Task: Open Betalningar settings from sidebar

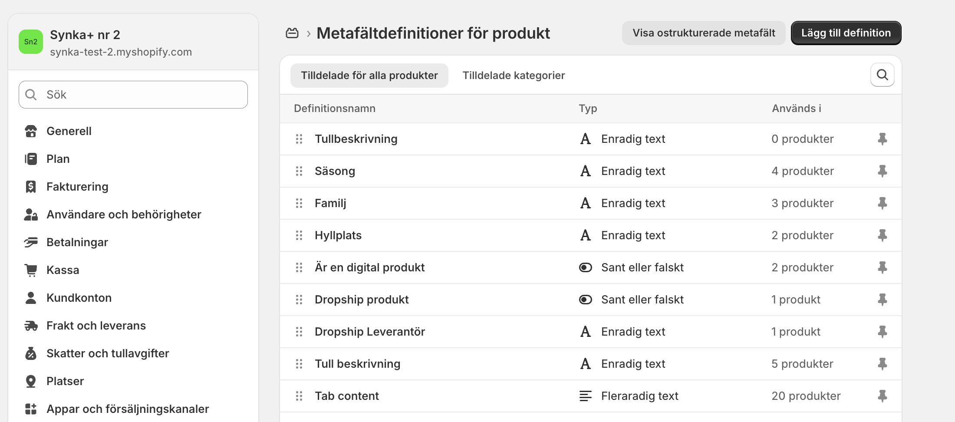Action: tap(77, 242)
